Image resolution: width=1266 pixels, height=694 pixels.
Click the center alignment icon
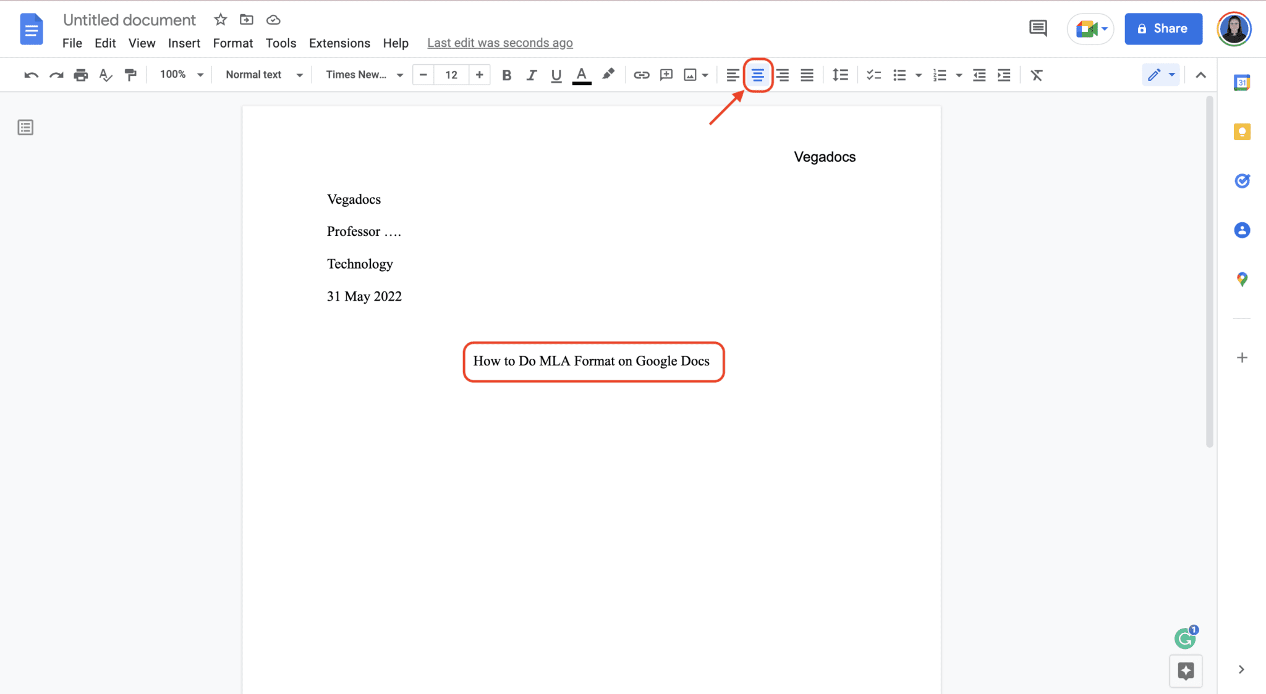[x=757, y=74]
